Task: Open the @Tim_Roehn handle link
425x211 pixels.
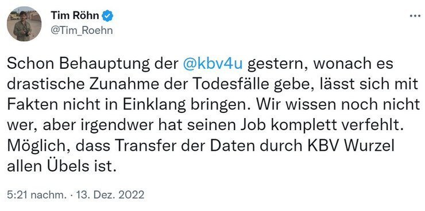Action: click(x=82, y=30)
